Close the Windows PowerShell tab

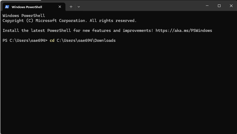pos(60,7)
